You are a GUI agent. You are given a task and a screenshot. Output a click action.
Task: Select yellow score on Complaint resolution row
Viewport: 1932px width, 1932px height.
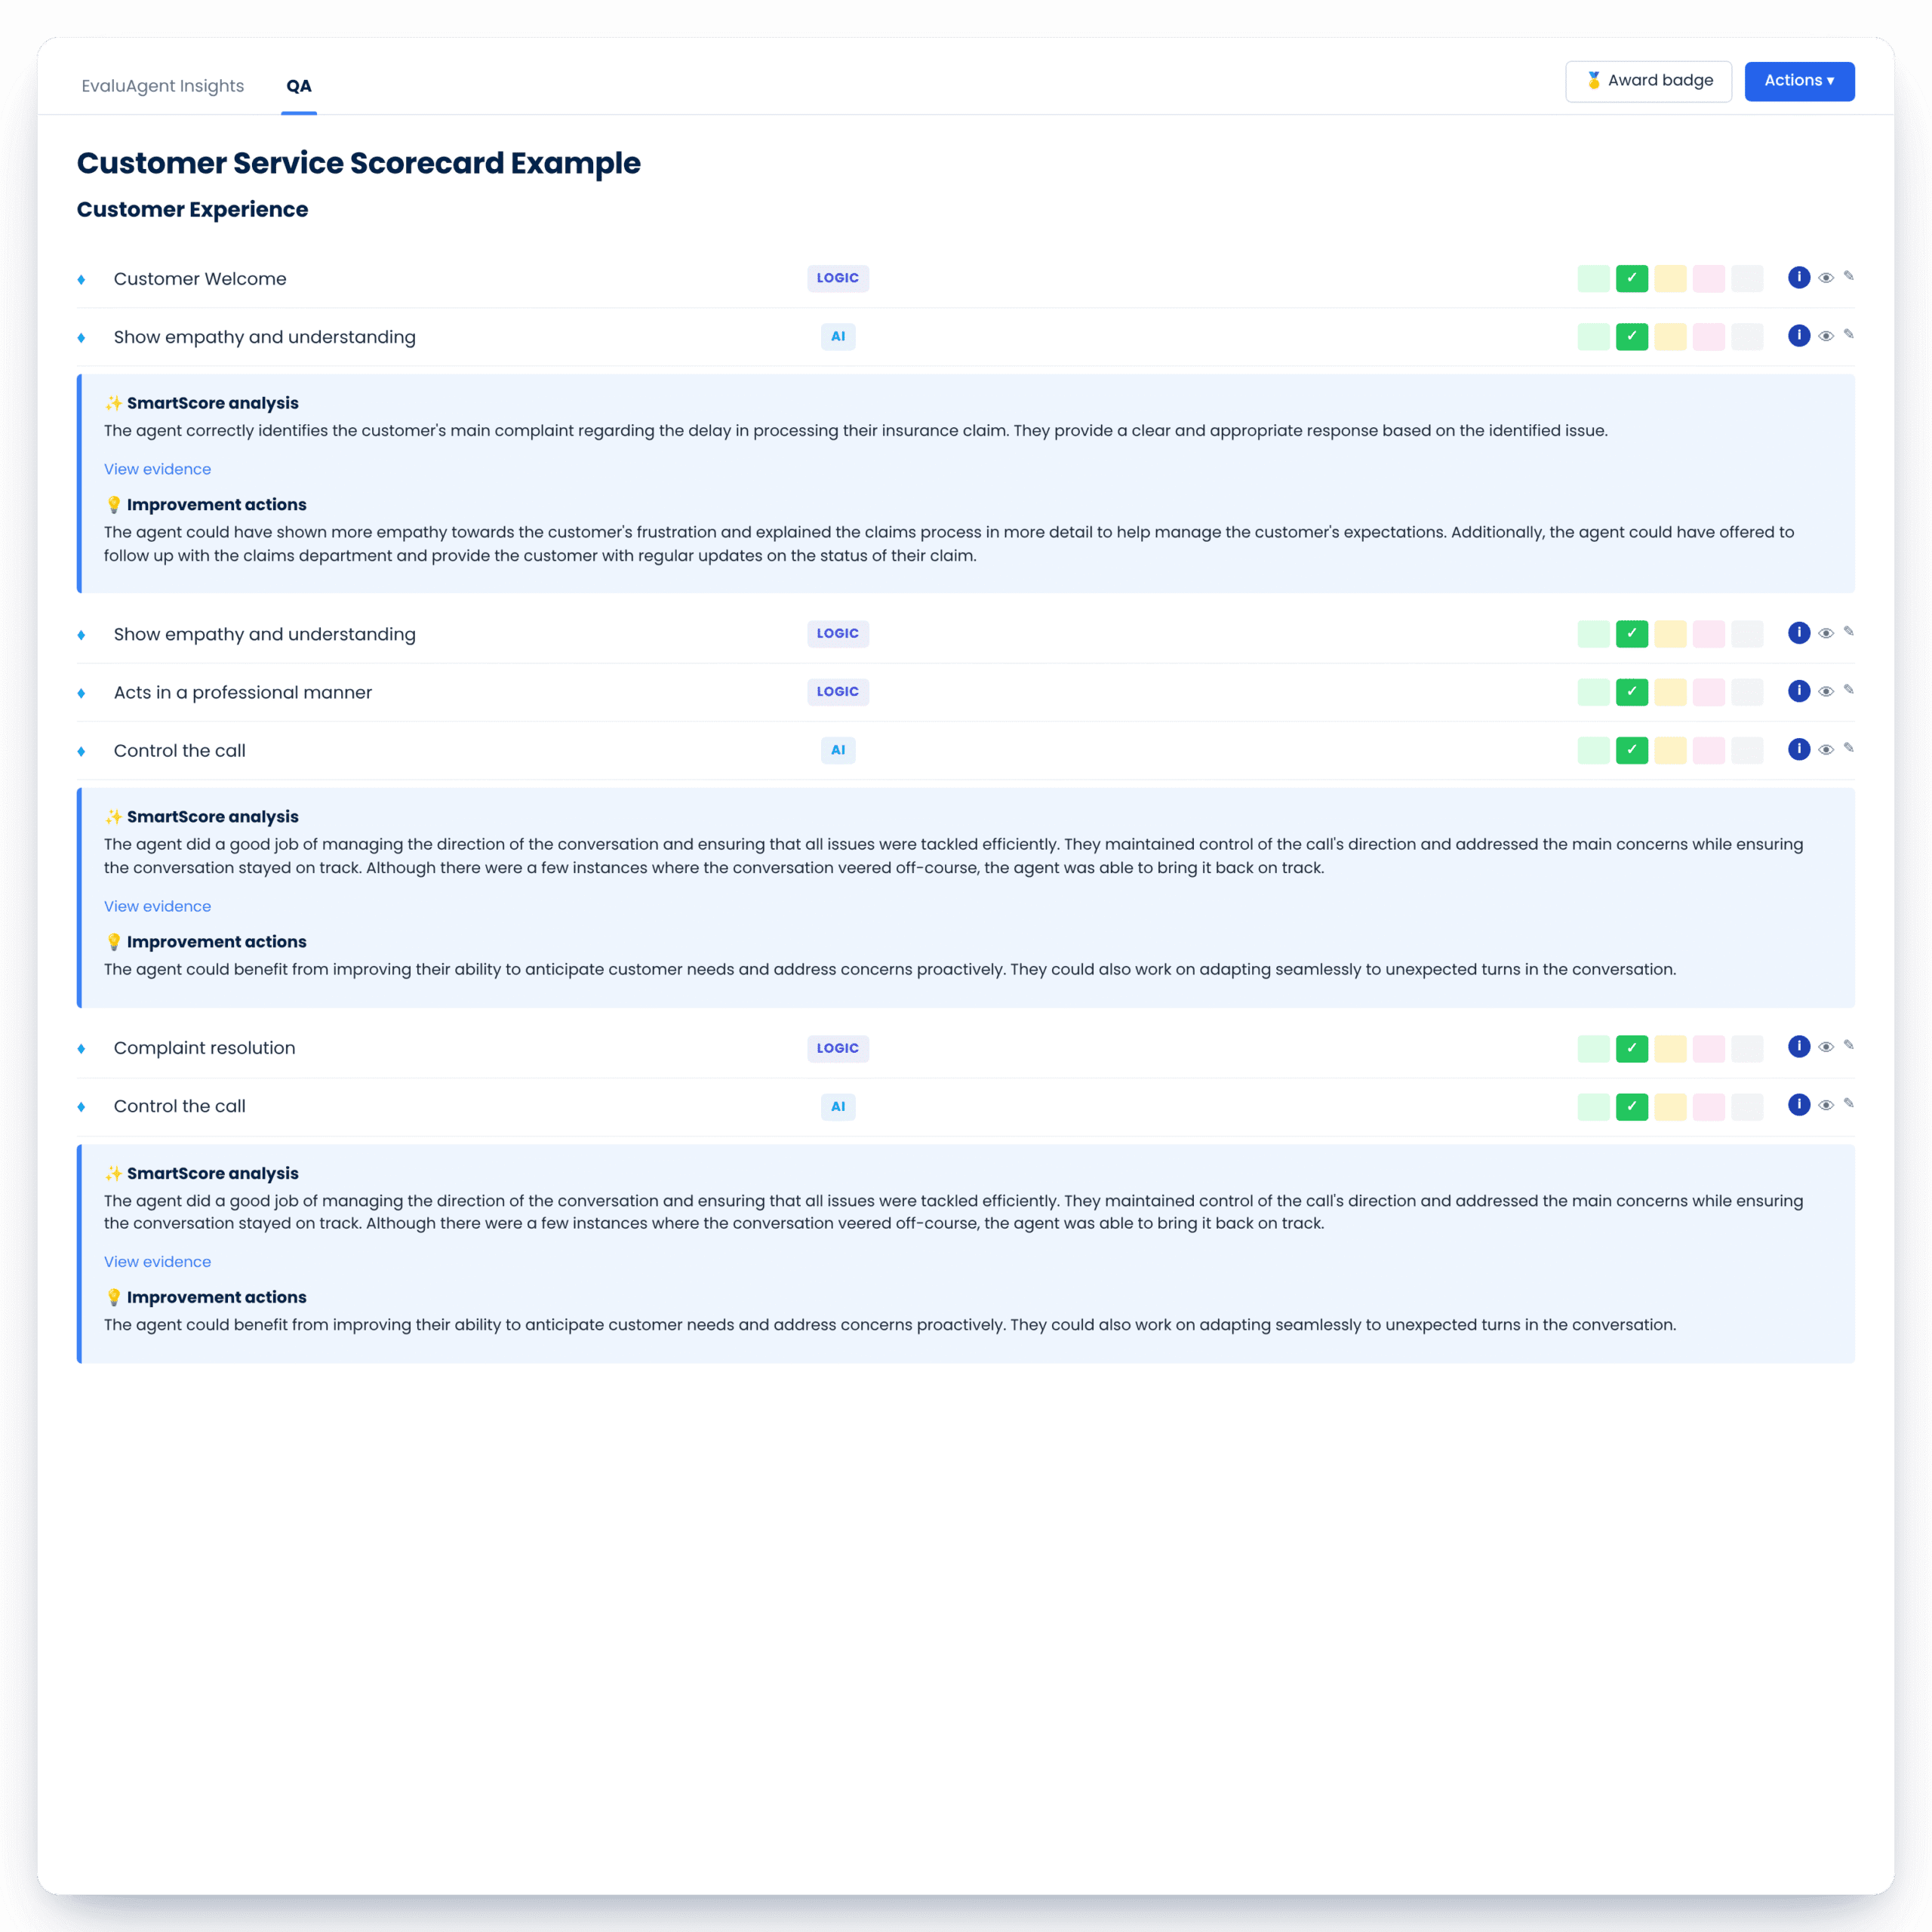click(1670, 1048)
